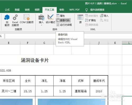Select the 全长 header cell
Screen dimensions: 132x105
tap(28, 81)
